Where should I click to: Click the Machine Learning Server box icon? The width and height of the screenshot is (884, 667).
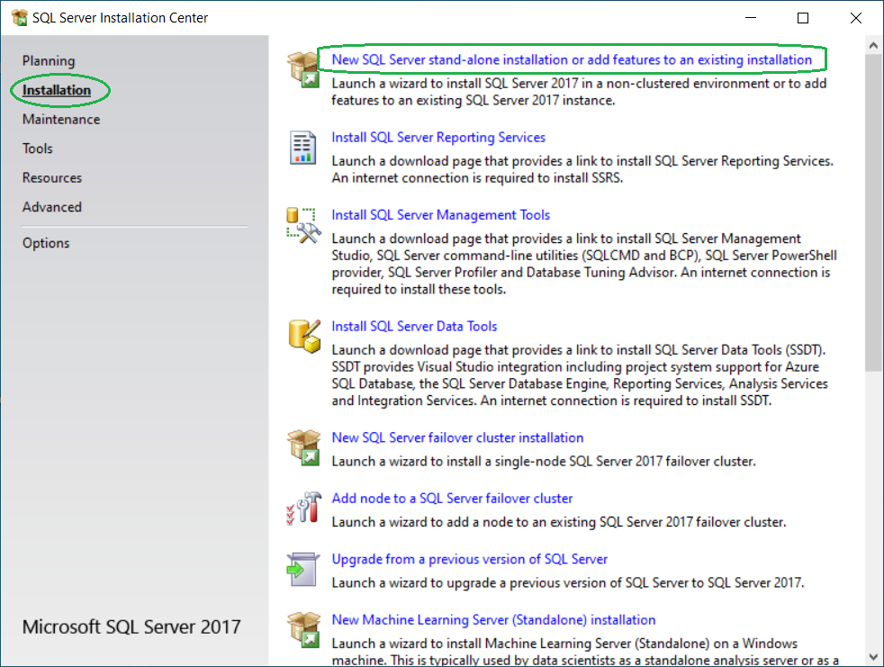pyautogui.click(x=302, y=629)
